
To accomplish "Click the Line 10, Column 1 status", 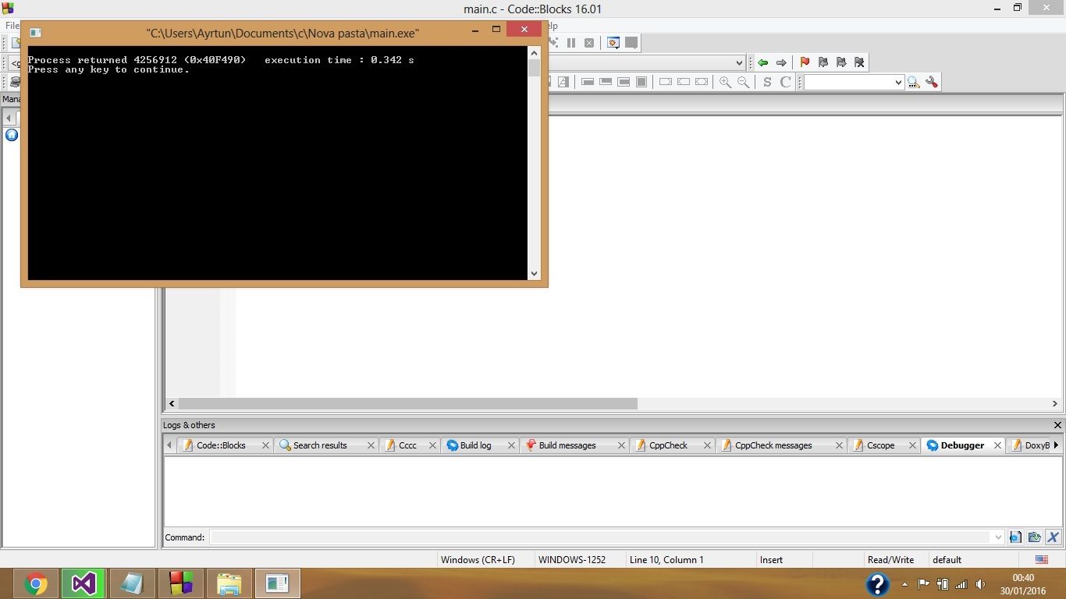I will coord(666,559).
